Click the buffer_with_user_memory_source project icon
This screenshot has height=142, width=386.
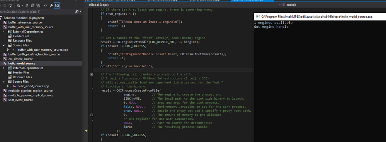tap(5, 27)
